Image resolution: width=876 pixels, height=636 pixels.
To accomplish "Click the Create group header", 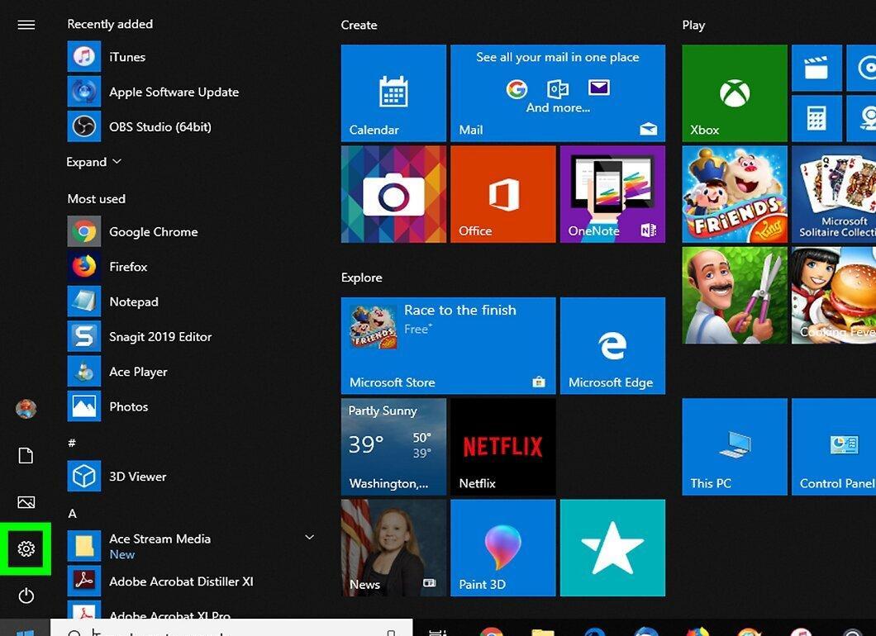I will pos(359,25).
